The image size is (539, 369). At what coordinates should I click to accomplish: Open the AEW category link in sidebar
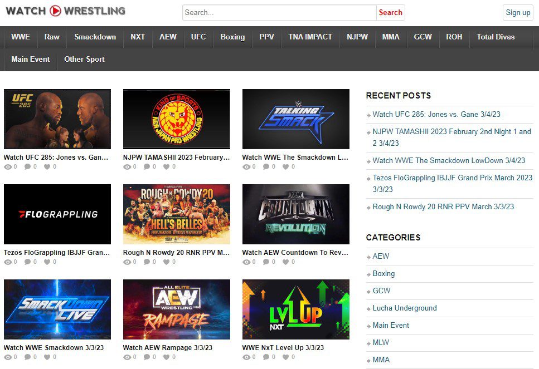click(x=381, y=257)
